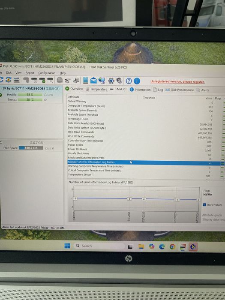Click the Windows taskbar Search box

pyautogui.click(x=99, y=246)
